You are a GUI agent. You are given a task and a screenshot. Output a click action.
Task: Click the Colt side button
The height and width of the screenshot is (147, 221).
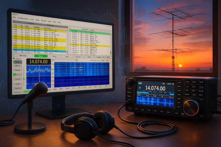pyautogui.click(x=18, y=84)
